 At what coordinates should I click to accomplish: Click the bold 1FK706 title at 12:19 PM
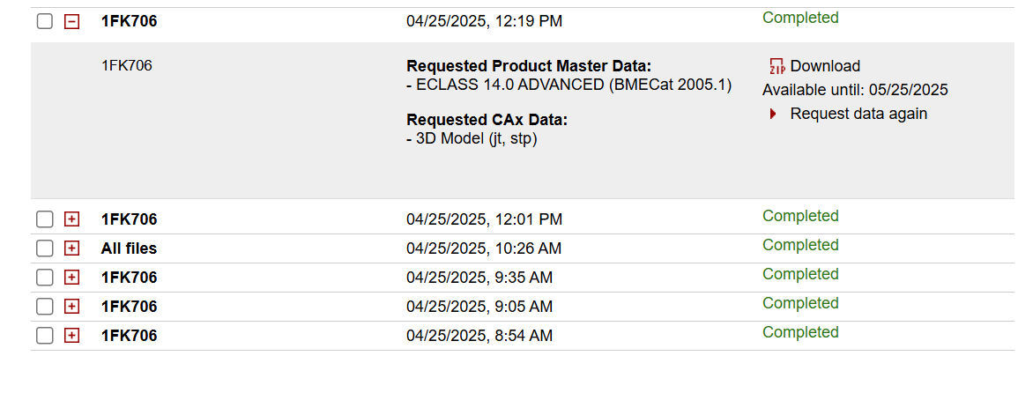coord(129,21)
